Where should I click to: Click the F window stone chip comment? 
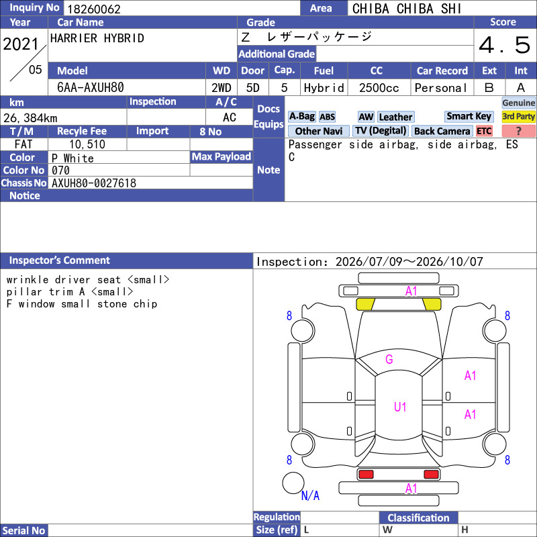pos(82,304)
